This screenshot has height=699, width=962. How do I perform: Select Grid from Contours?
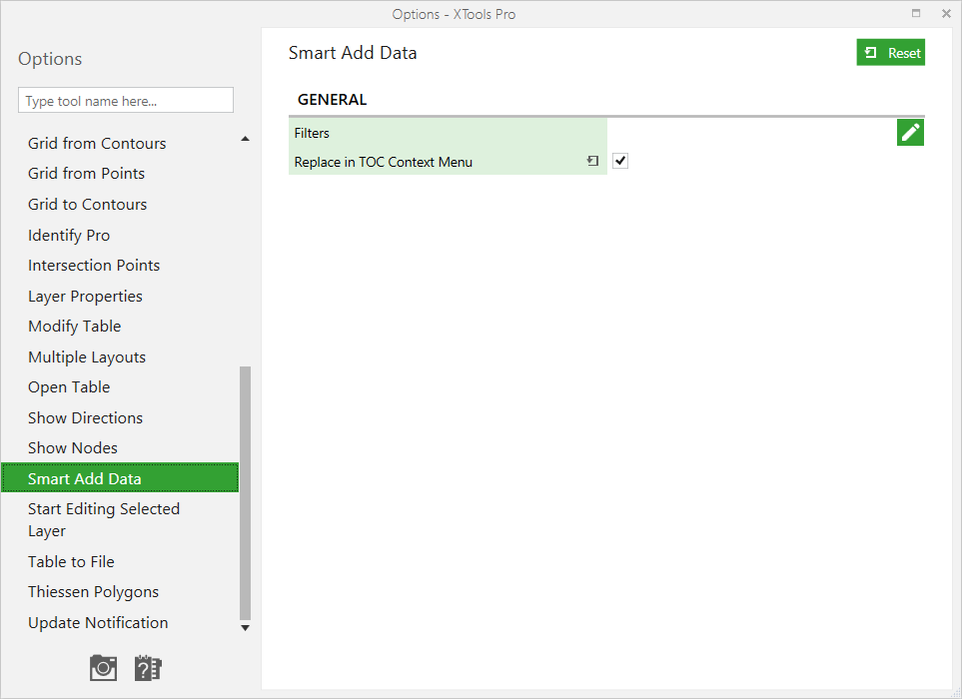[97, 143]
